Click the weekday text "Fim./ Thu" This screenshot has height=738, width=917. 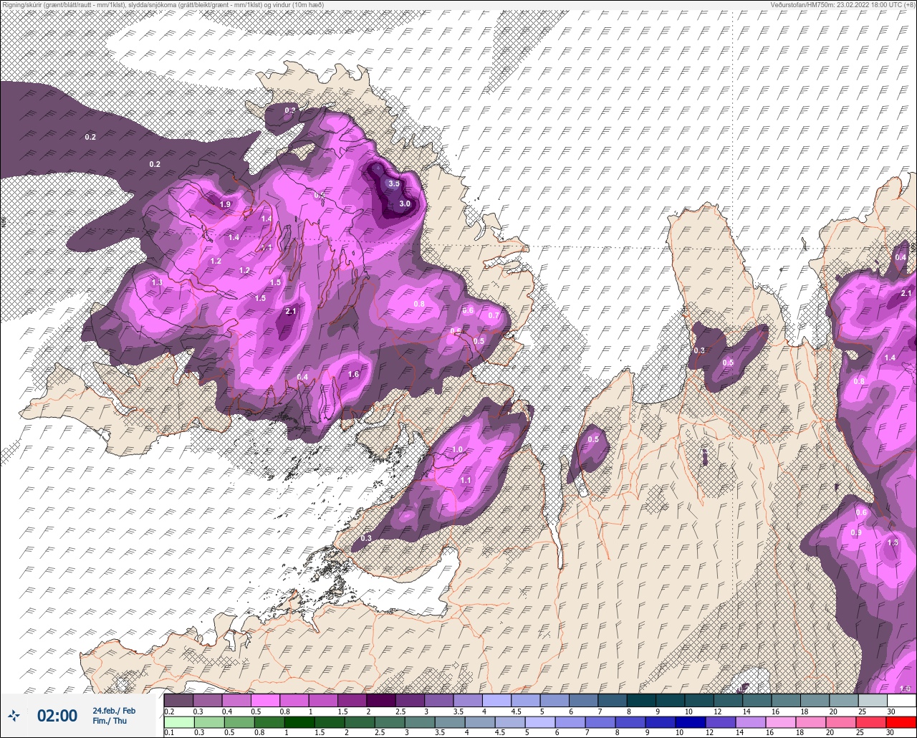pyautogui.click(x=110, y=720)
